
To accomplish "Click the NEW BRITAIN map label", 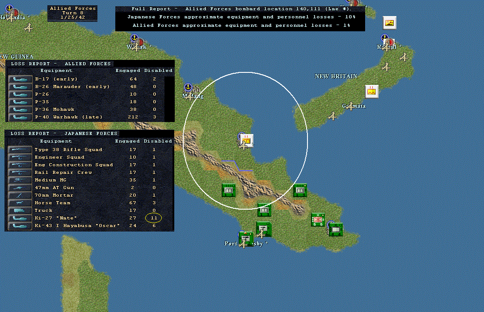I will 336,76.
